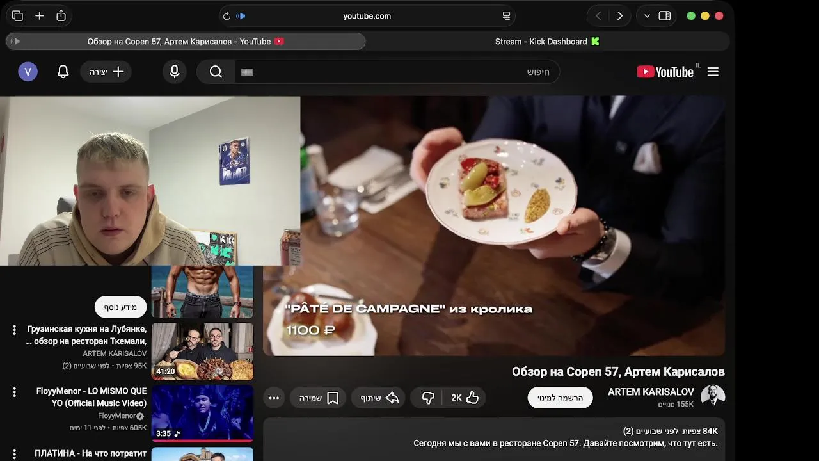Click the Safari share icon
The width and height of the screenshot is (819, 461).
click(61, 16)
